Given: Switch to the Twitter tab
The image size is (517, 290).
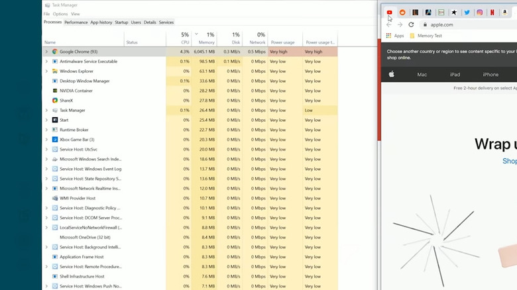Looking at the screenshot, I should click(x=467, y=12).
